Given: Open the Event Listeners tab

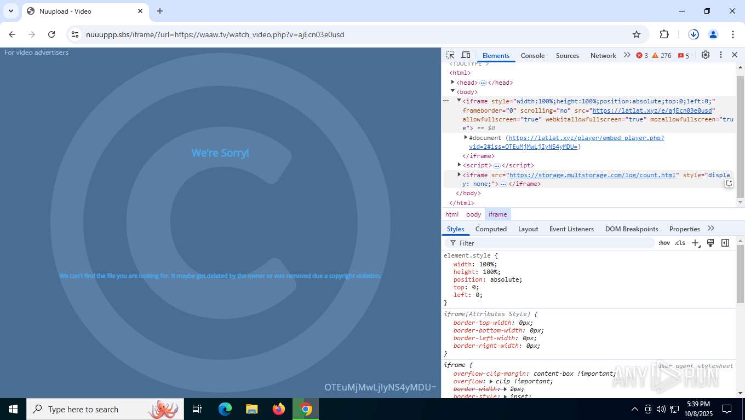Looking at the screenshot, I should tap(571, 229).
